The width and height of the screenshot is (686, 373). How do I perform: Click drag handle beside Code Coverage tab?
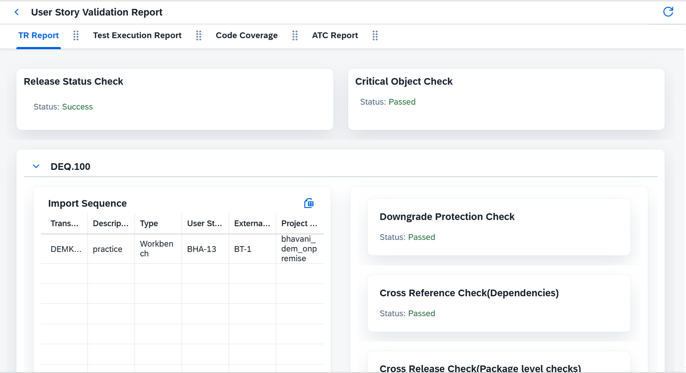[x=295, y=35]
